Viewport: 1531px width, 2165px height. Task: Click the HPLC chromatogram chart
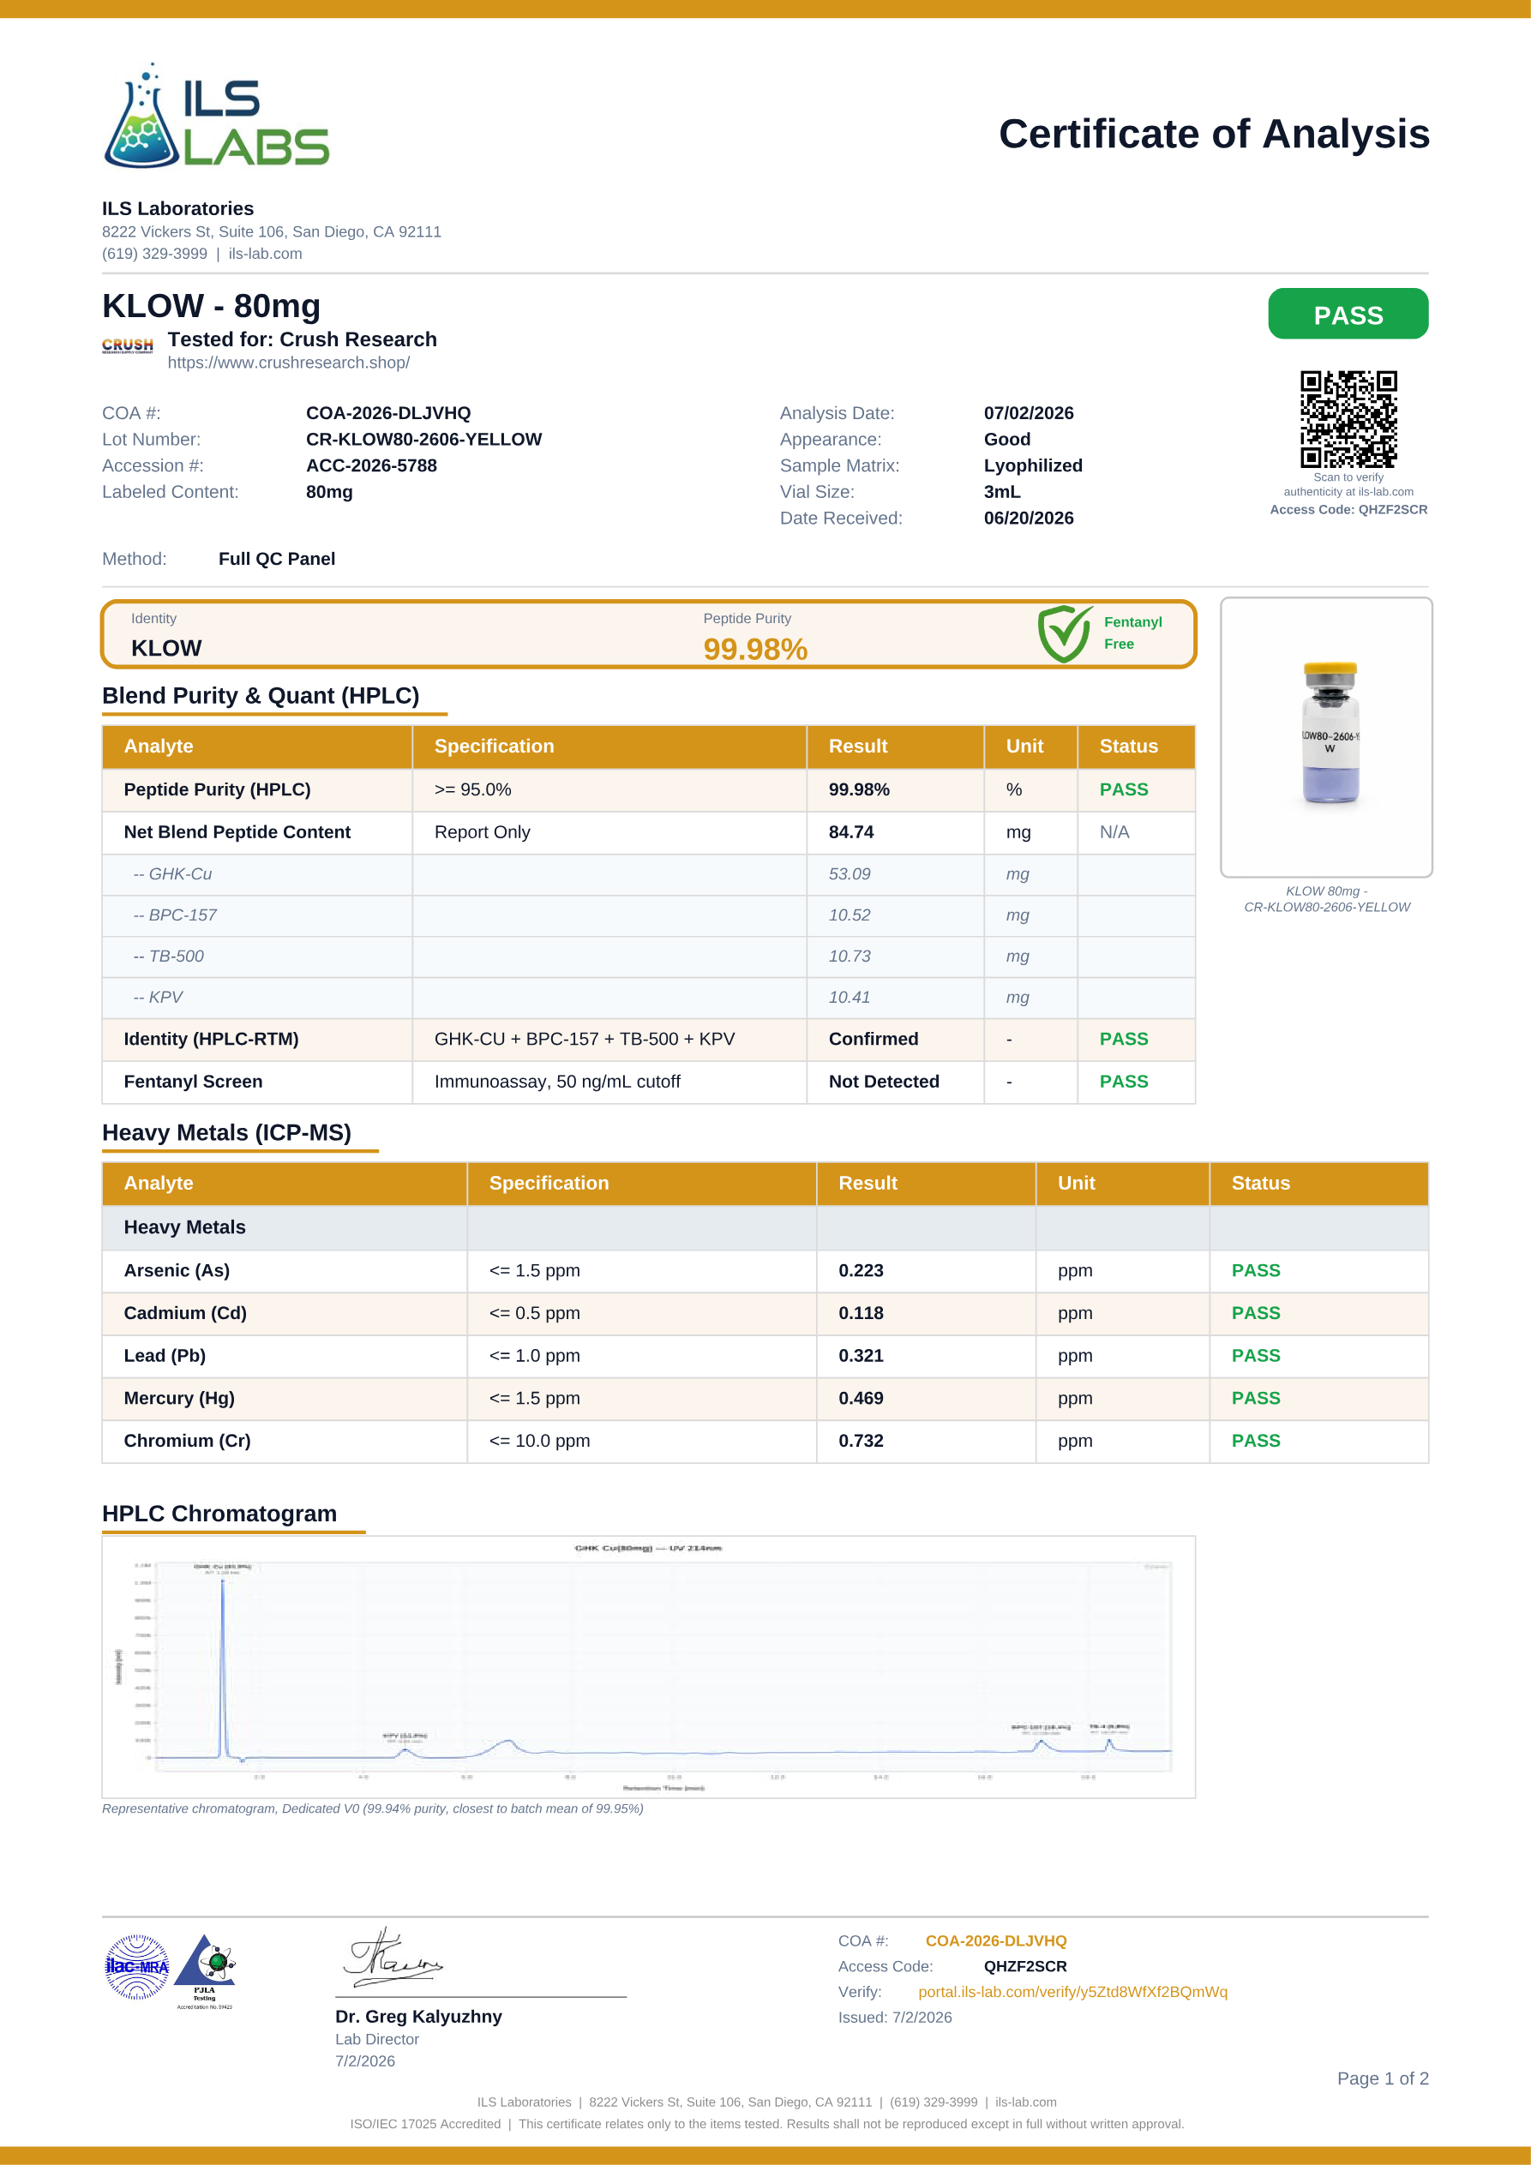click(649, 1666)
